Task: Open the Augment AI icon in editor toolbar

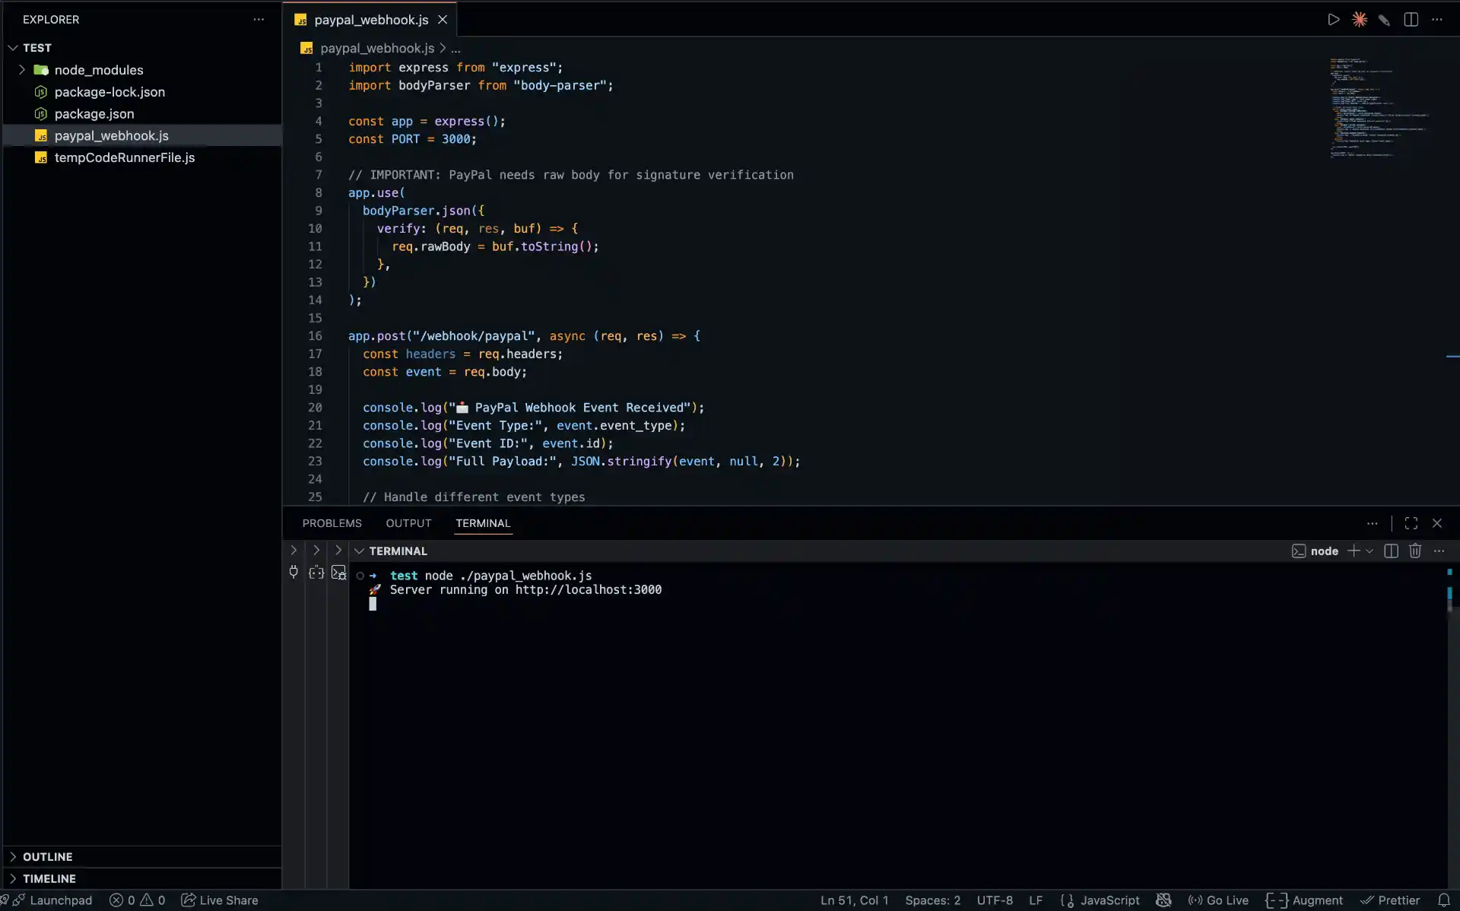Action: click(x=1360, y=19)
